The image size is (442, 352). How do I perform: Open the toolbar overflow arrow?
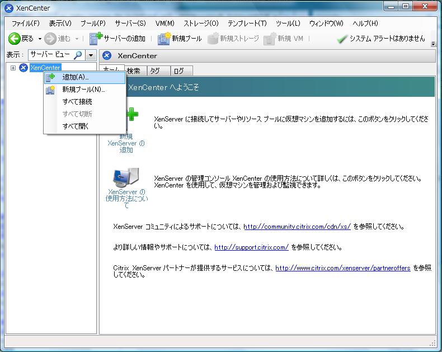[x=433, y=44]
